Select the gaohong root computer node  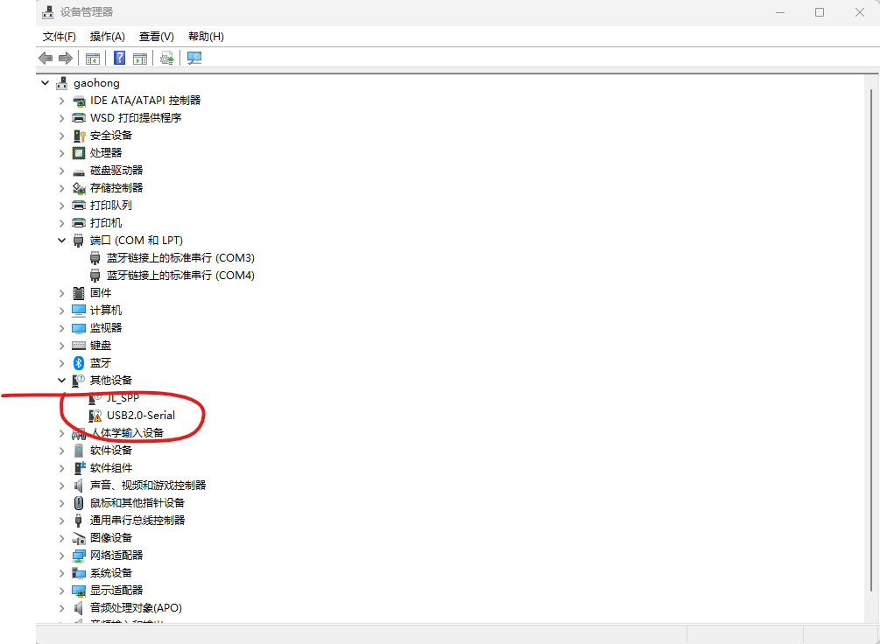coord(96,82)
